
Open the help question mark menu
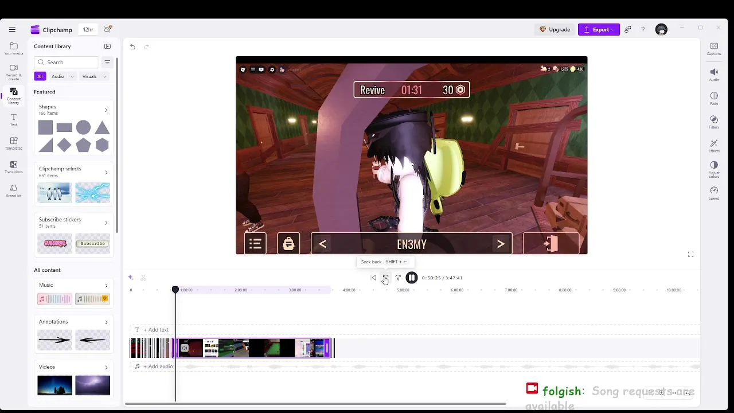[643, 29]
